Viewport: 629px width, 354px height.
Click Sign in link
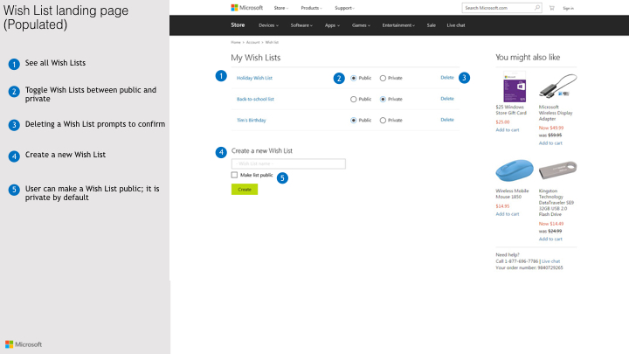coord(568,8)
